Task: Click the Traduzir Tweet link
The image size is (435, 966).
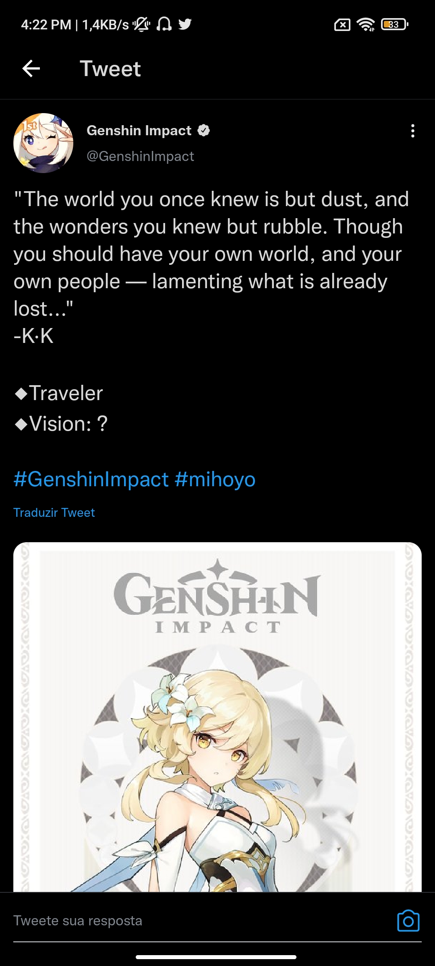Action: click(54, 512)
